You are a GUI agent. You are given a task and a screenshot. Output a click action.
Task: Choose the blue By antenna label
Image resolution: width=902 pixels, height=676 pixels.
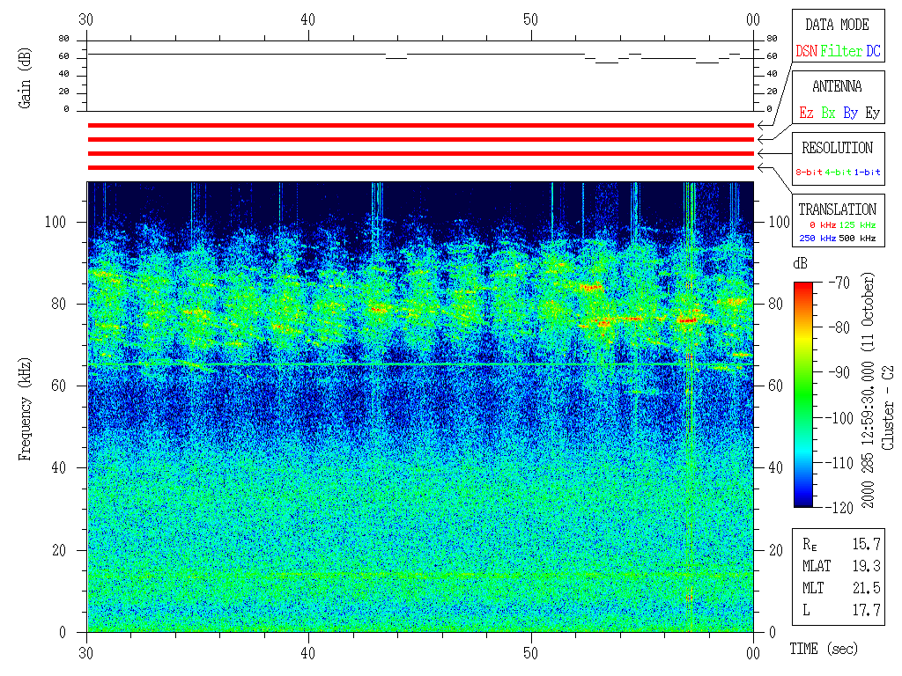[850, 114]
